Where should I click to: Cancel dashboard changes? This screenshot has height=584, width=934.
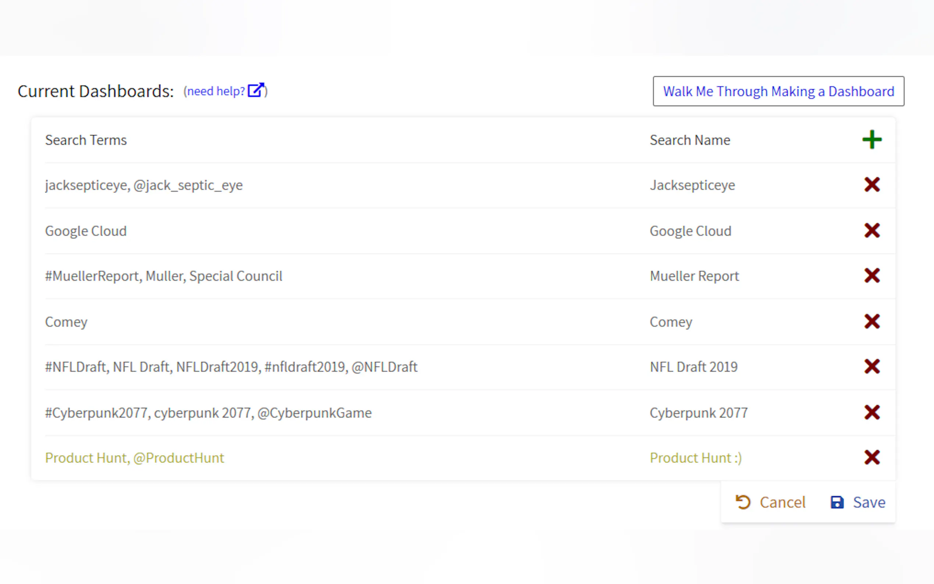[770, 502]
